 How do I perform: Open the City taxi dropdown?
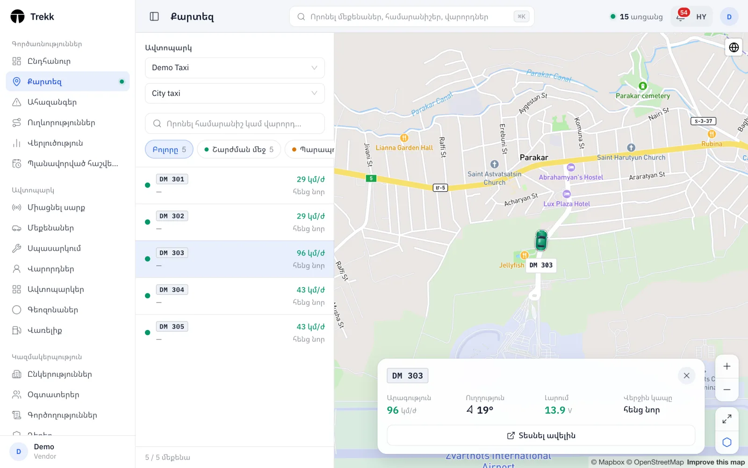pos(235,94)
